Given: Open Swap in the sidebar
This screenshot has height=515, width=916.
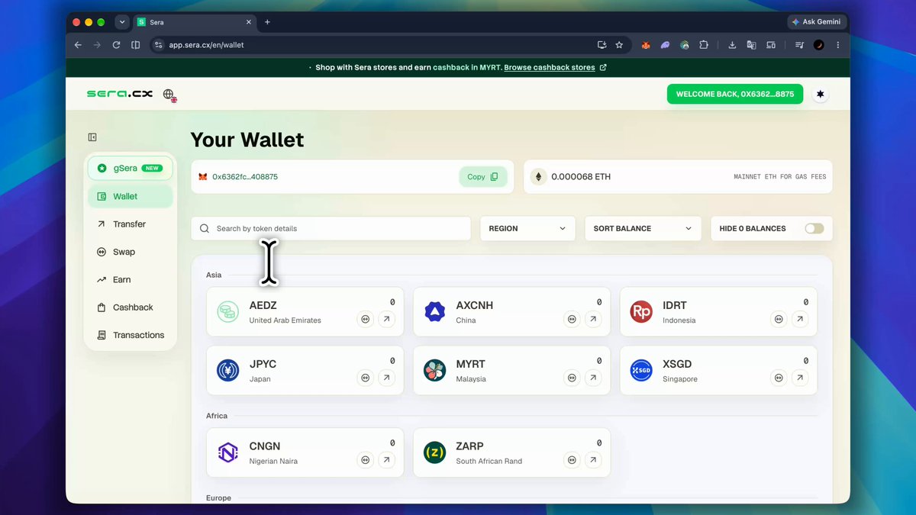Looking at the screenshot, I should click(131, 252).
